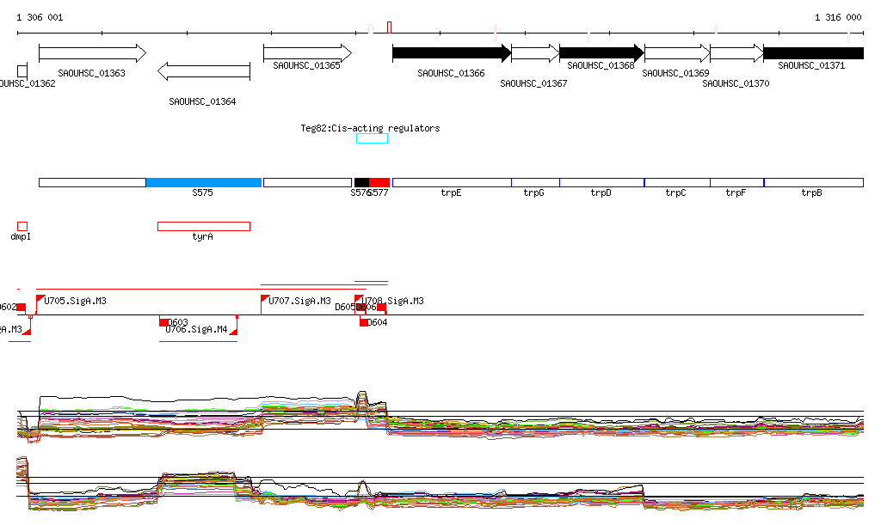Screen dimensions: 881x525
Task: Select the trpE segment in annotation bar
Action: coord(451,182)
